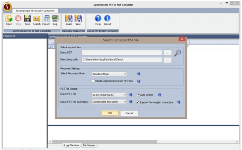This screenshot has width=242, height=150.
Task: Click the Folder List panel header
Action: pyautogui.click(x=25, y=36)
